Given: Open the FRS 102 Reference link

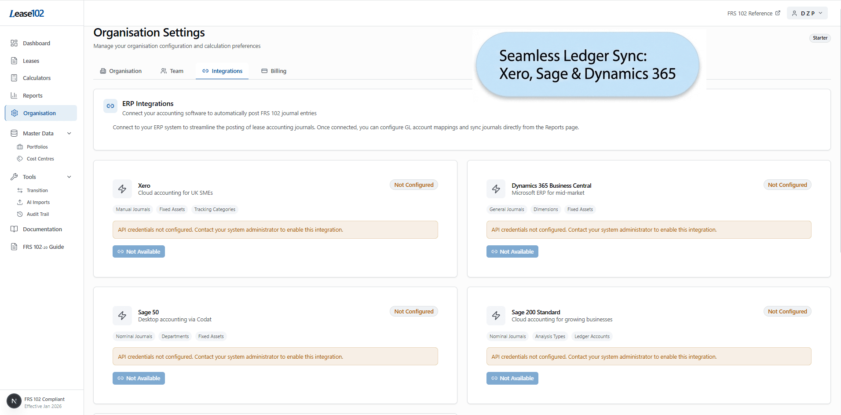Looking at the screenshot, I should coord(753,13).
